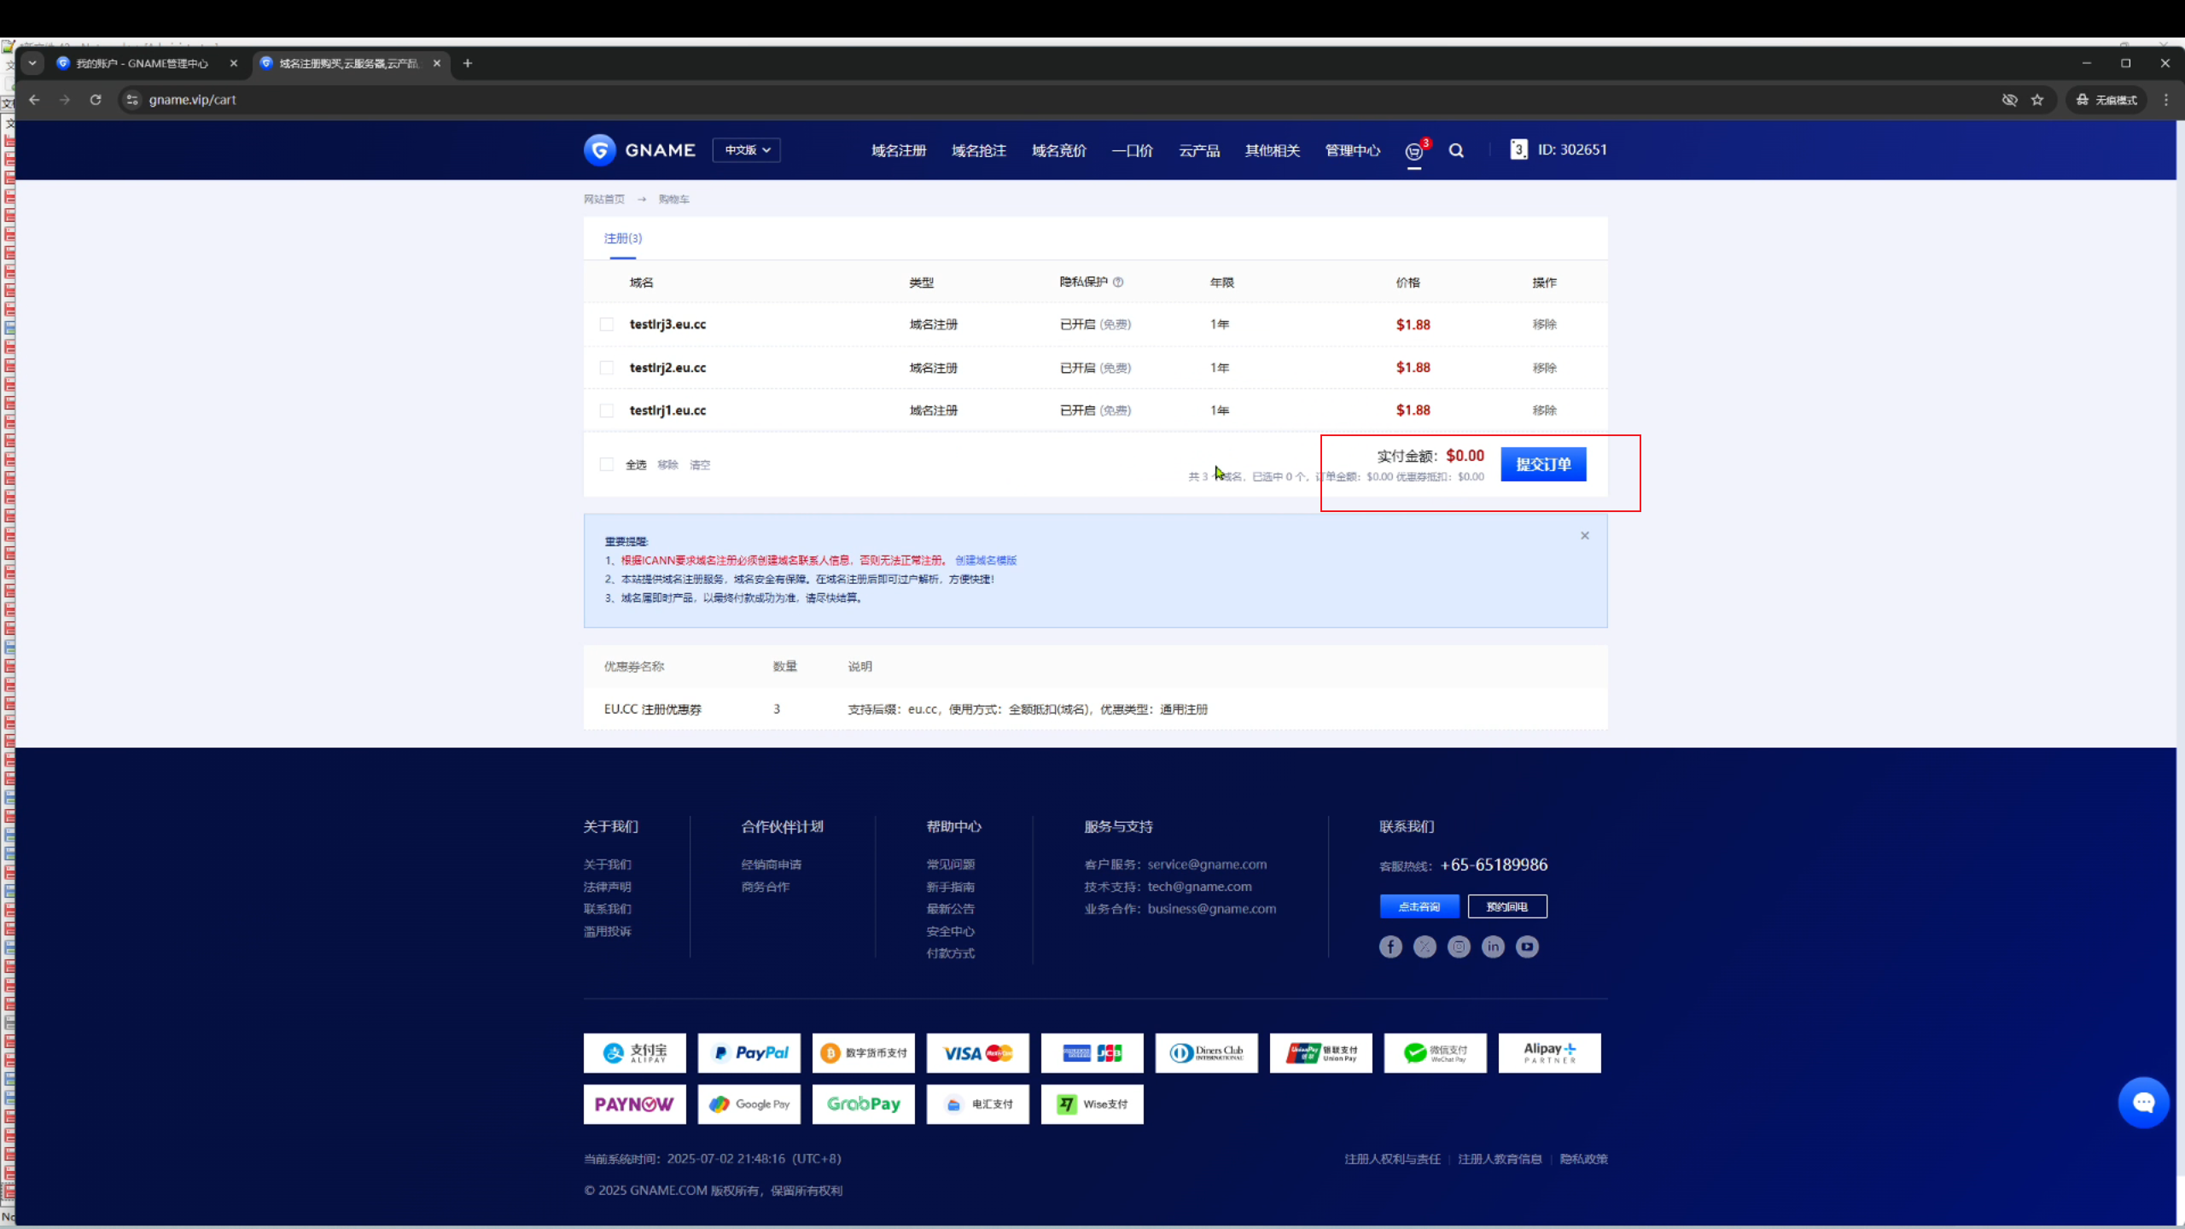Open the 域名抢注 navigation menu

[979, 151]
